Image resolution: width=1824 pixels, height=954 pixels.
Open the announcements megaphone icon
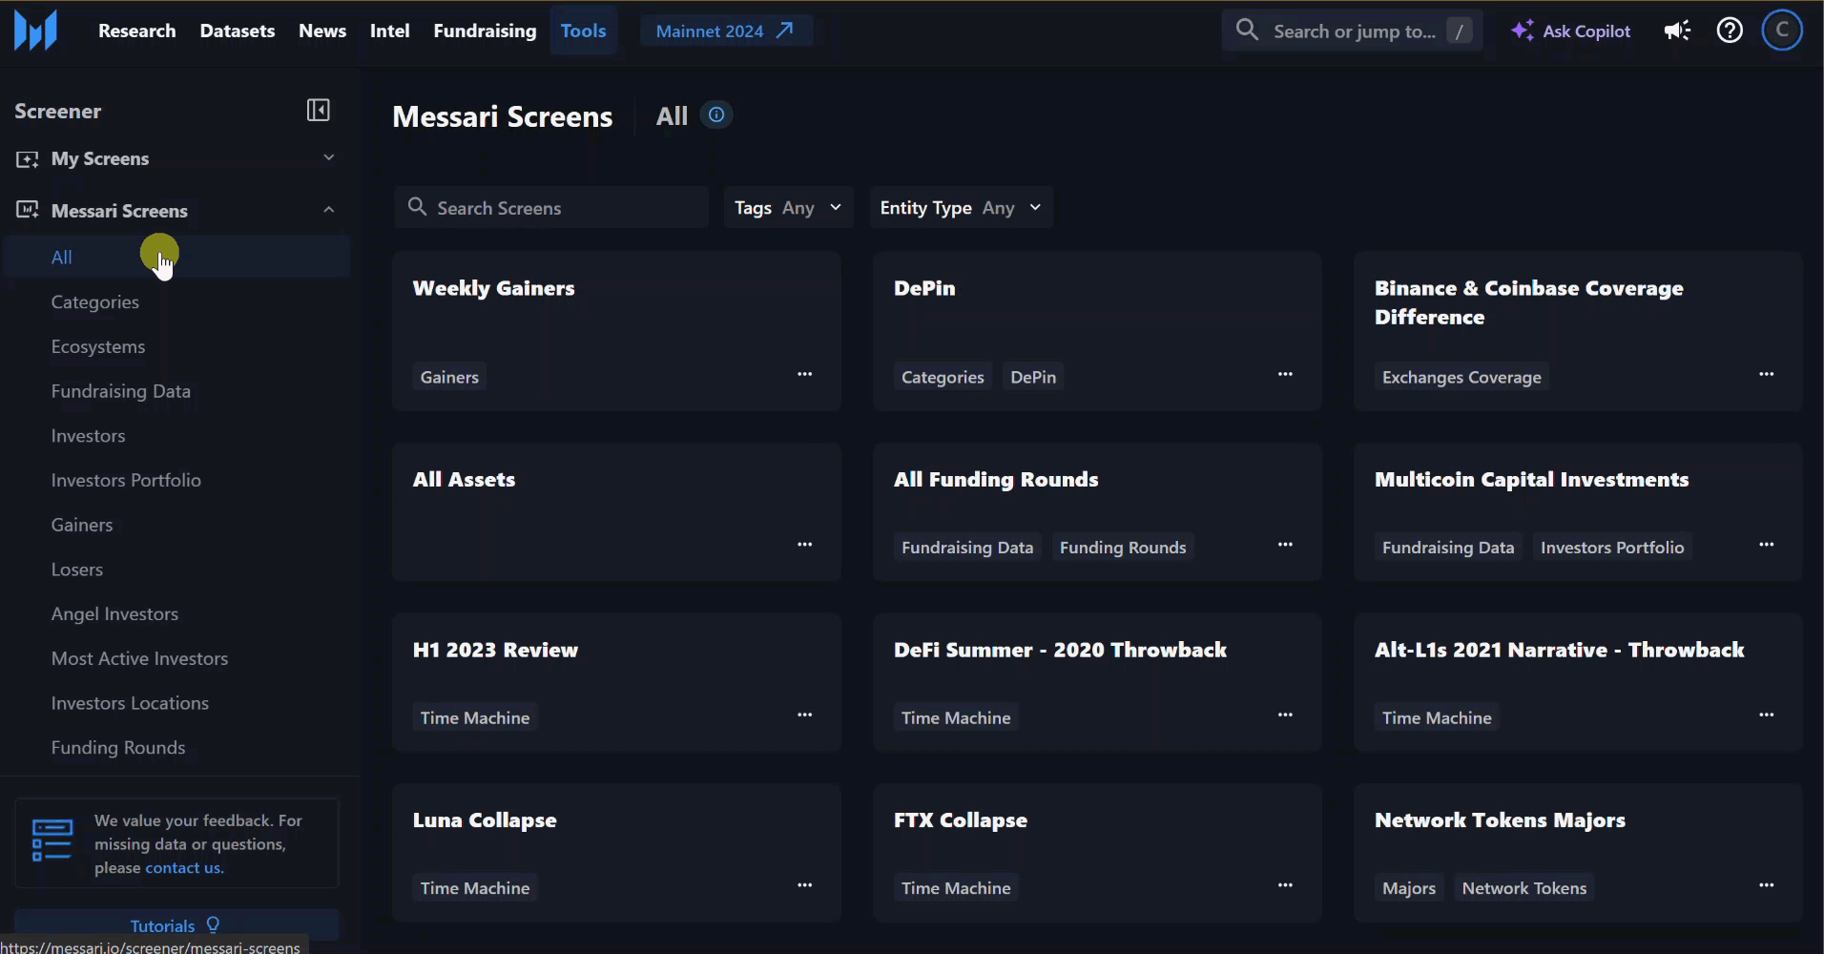(x=1678, y=31)
